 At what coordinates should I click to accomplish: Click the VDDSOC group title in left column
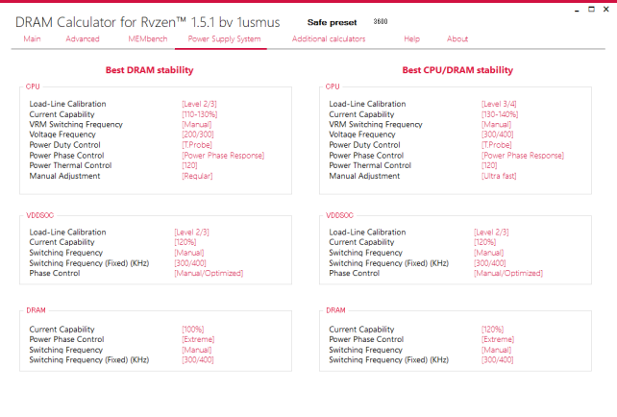pos(39,215)
